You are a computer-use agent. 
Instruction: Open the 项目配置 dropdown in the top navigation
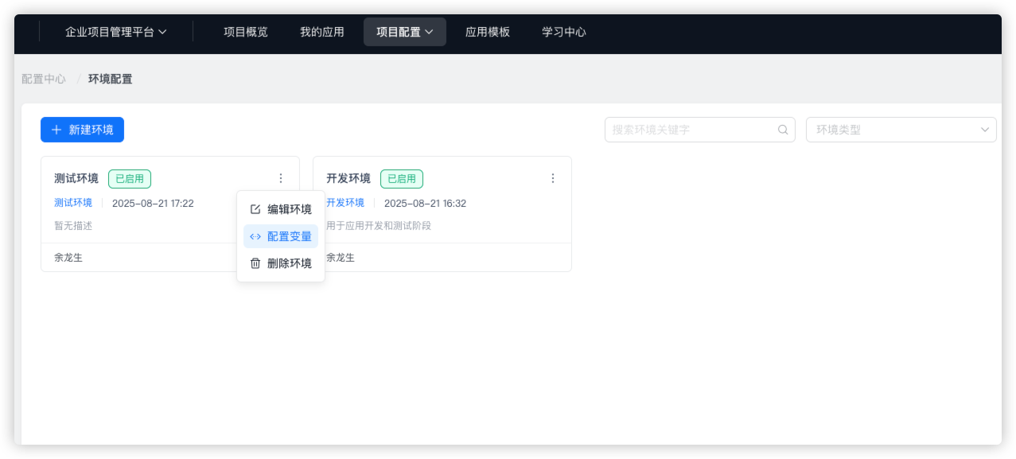tap(404, 32)
